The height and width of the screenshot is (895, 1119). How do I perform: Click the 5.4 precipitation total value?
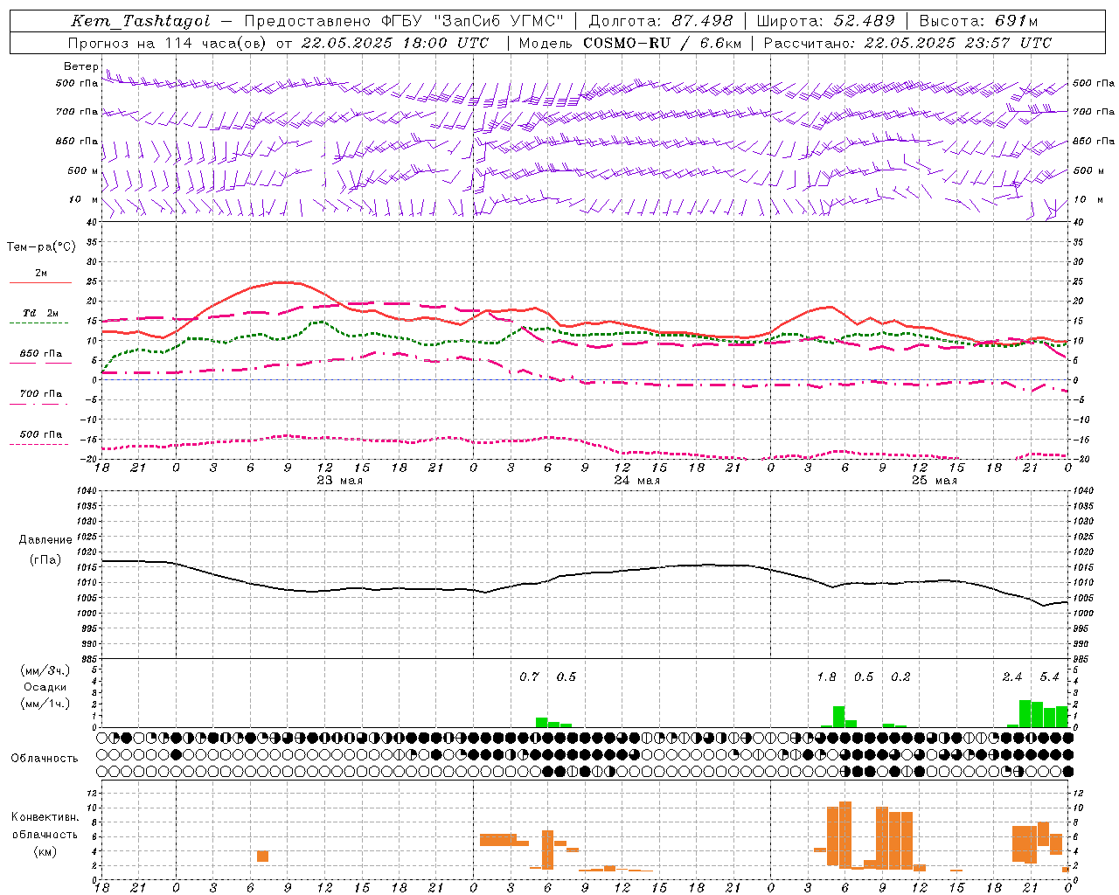tap(1049, 677)
